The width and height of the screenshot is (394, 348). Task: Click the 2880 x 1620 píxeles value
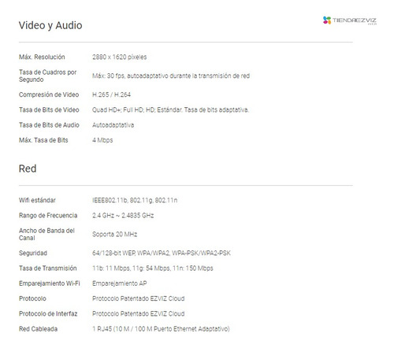[x=119, y=57]
